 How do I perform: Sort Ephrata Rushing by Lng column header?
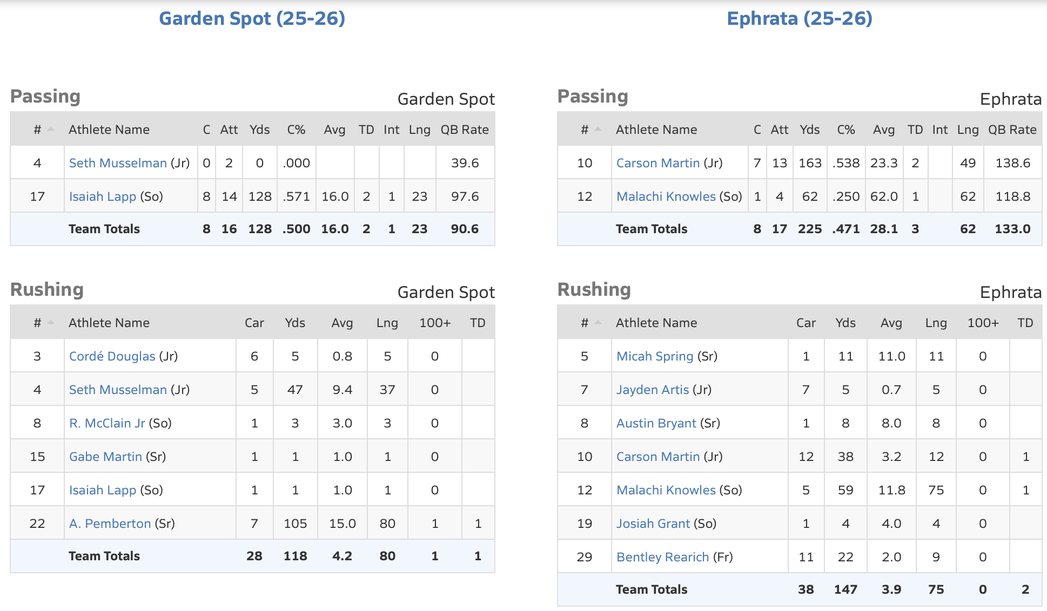[x=936, y=323]
